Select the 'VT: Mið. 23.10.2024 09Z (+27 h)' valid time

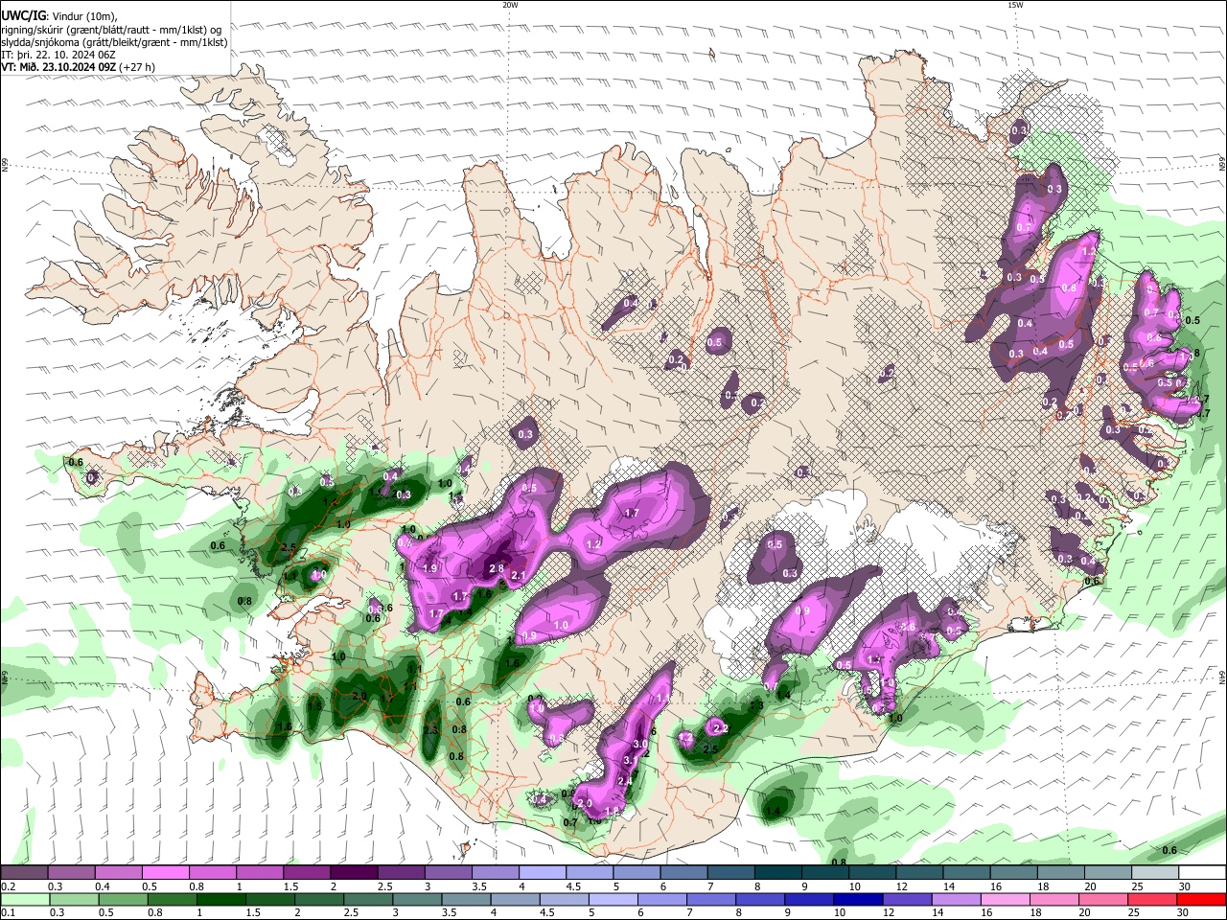(79, 67)
